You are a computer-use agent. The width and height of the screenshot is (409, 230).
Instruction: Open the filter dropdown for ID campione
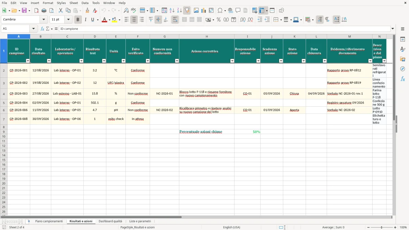tap(28, 61)
